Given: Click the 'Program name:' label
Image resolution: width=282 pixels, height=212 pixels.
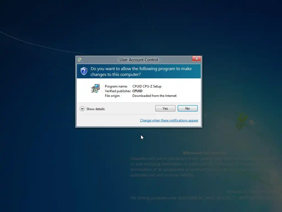Looking at the screenshot, I should tap(116, 86).
